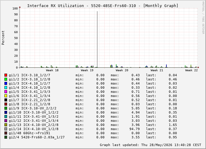Select the gi1/48 60Ghz->Frs191 label
The height and width of the screenshot is (149, 206).
coord(30,133)
